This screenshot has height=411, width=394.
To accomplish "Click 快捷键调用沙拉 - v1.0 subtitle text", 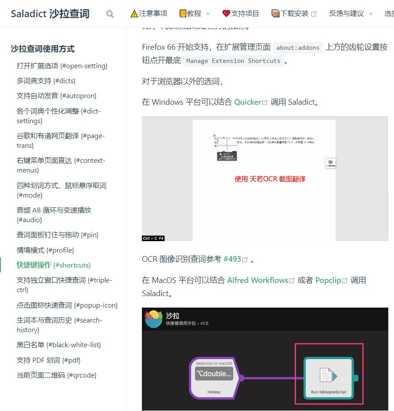I will 187,323.
